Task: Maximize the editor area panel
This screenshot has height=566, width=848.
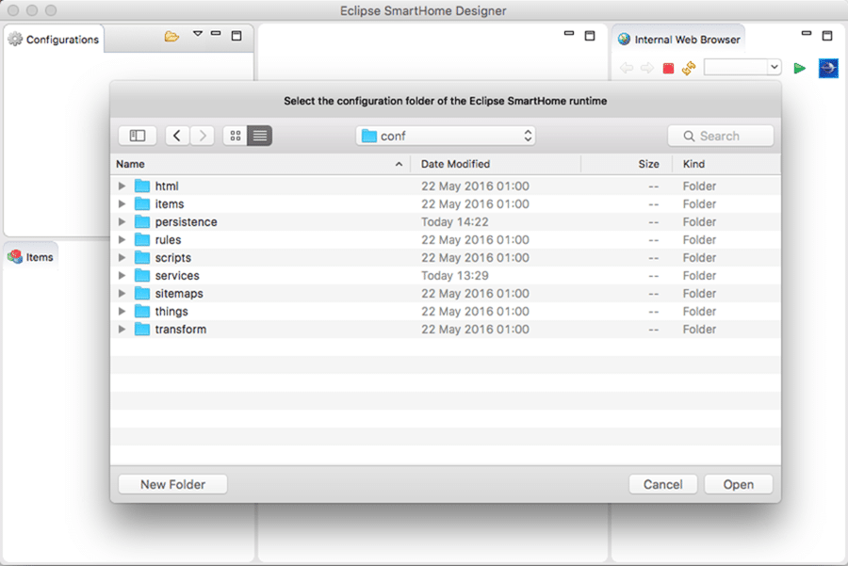Action: tap(590, 36)
